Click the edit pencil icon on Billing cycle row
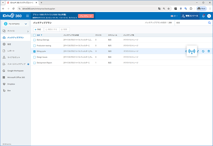The height and width of the screenshot is (146, 213). pyautogui.click(x=198, y=51)
